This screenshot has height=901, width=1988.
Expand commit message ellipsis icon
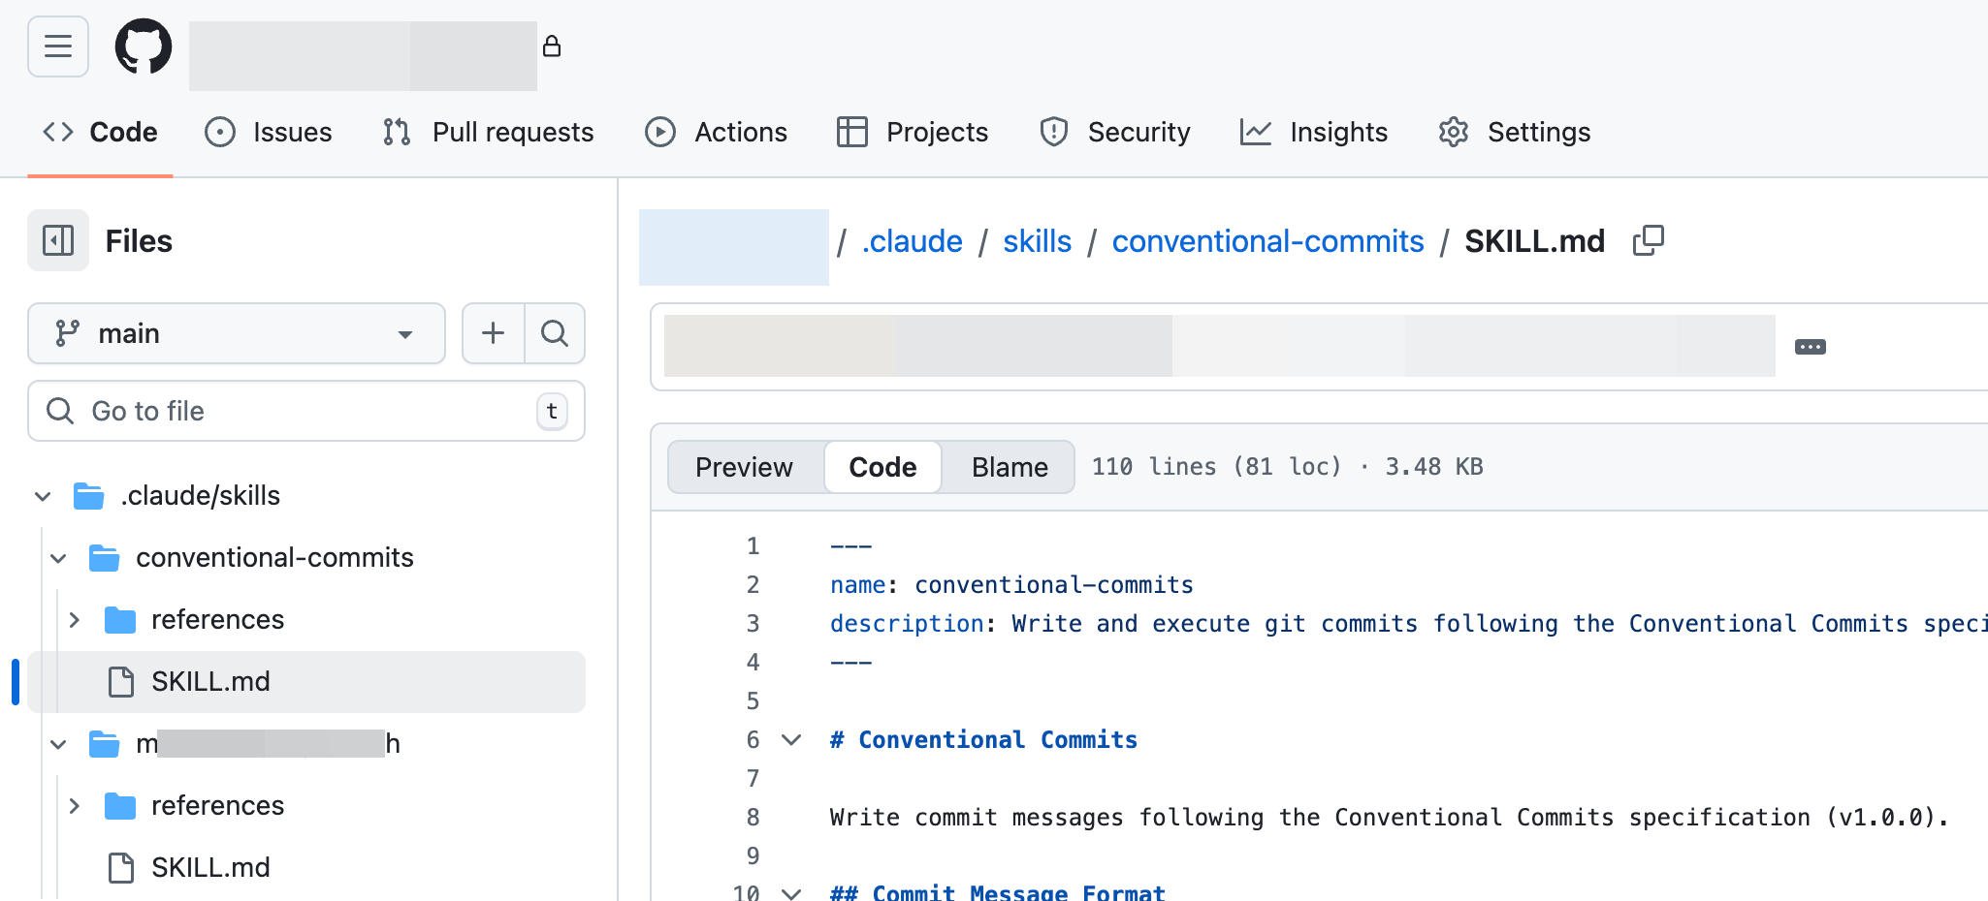pyautogui.click(x=1810, y=347)
